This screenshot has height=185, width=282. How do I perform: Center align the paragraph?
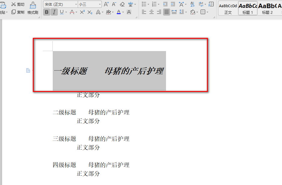coord(152,12)
